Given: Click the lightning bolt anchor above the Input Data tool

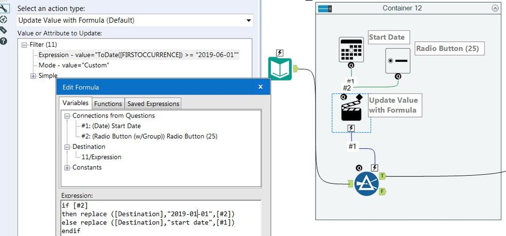Looking at the screenshot, I should point(280,53).
